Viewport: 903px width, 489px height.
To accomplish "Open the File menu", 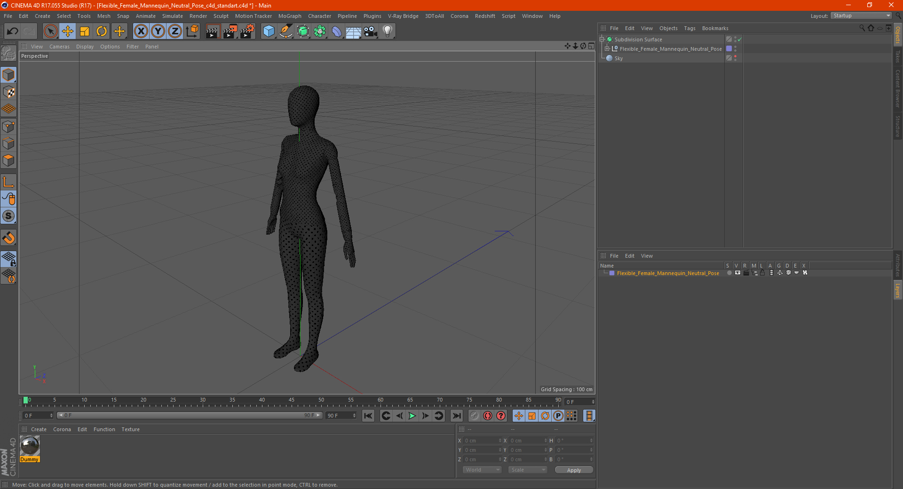I will coord(8,16).
